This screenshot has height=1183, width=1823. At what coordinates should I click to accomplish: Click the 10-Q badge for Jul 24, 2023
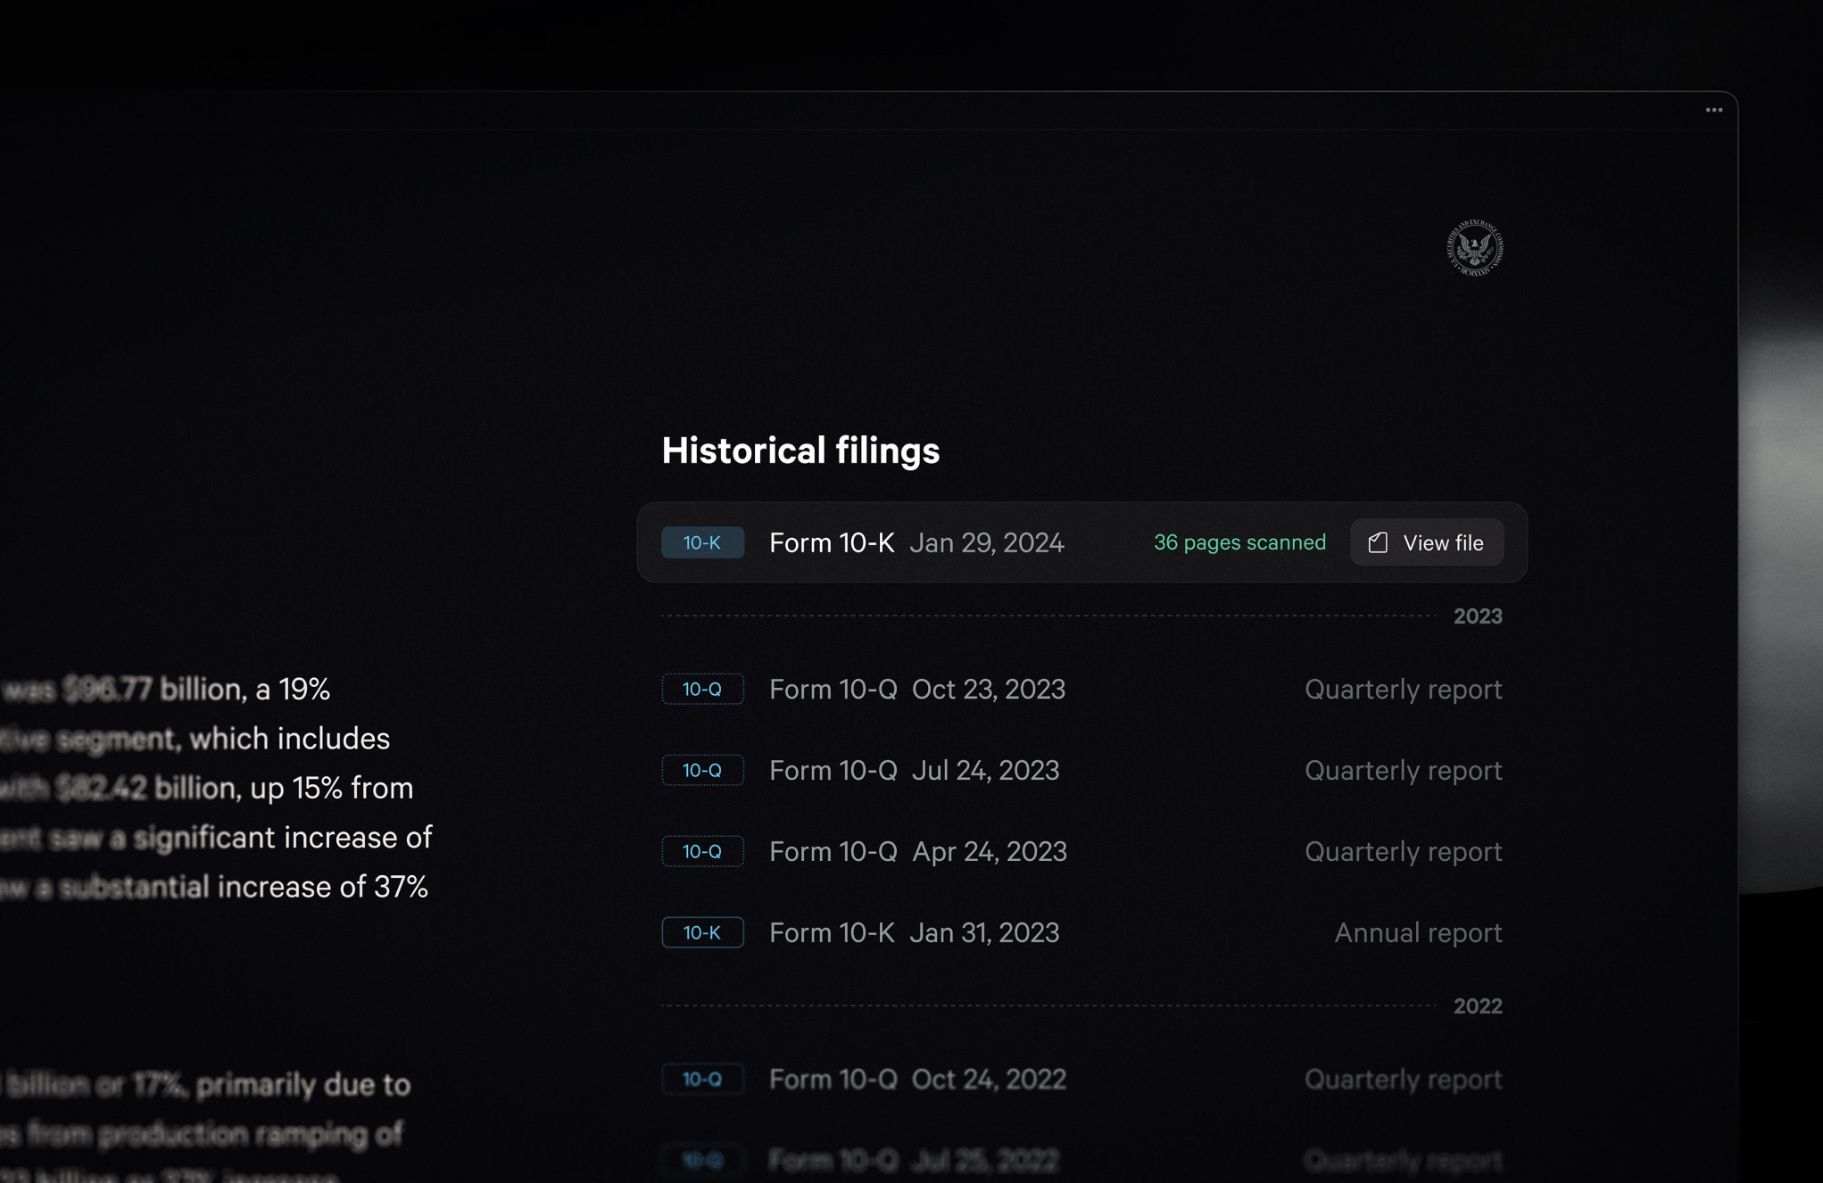tap(702, 770)
